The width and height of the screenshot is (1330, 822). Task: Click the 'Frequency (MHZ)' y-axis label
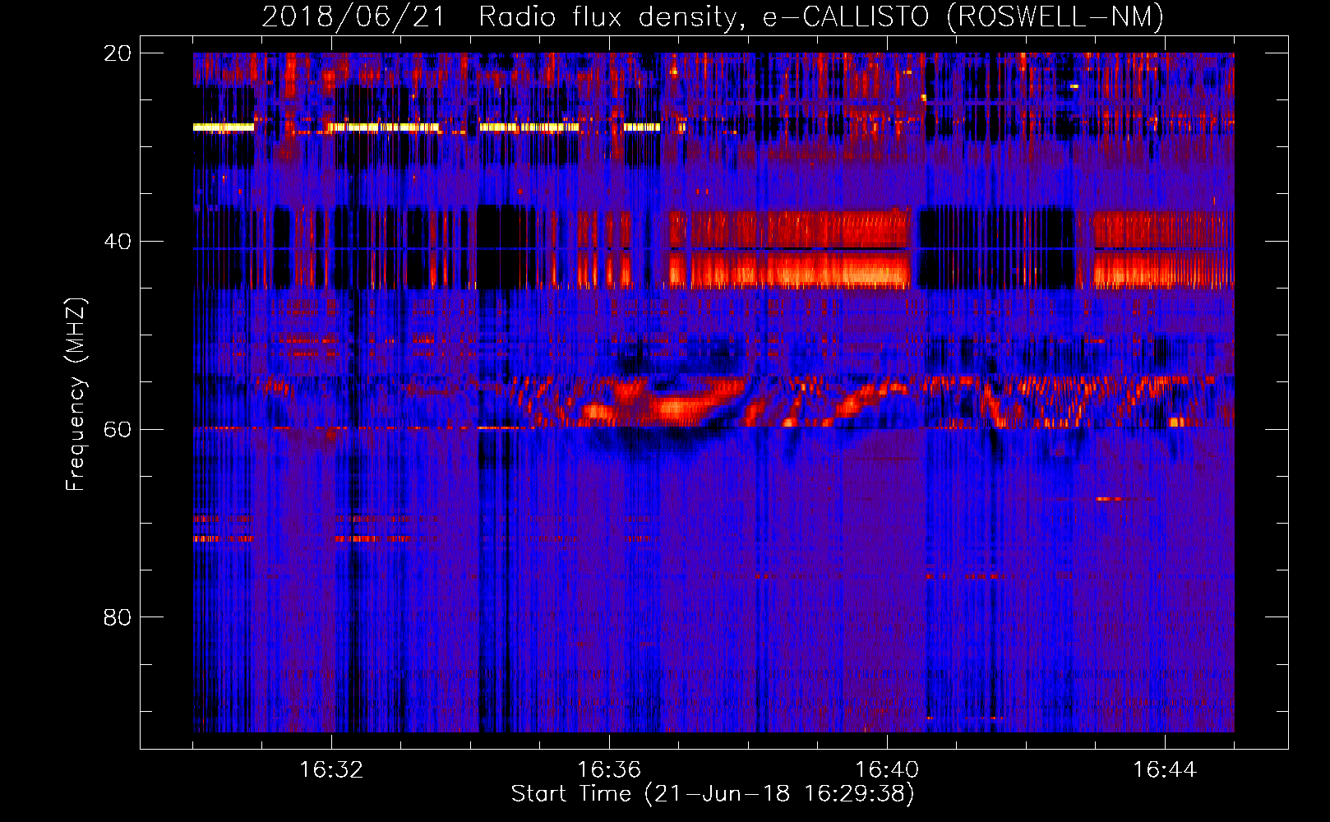(x=76, y=395)
